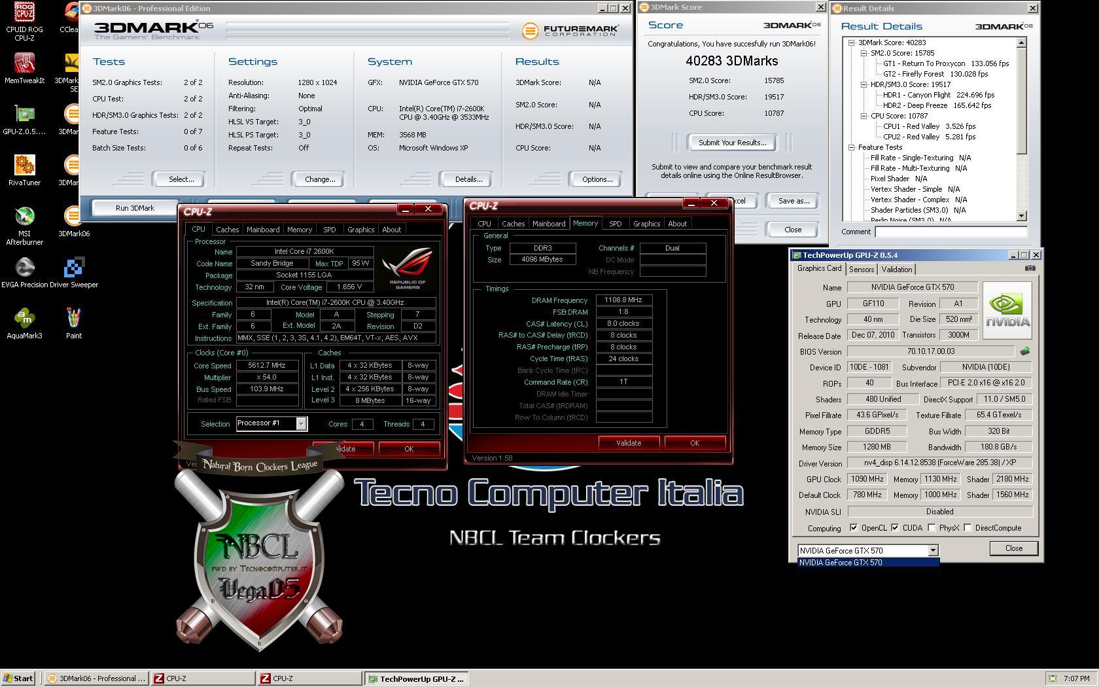Viewport: 1099px width, 687px height.
Task: Open the 3DMark06 desktop shortcut
Action: click(74, 222)
